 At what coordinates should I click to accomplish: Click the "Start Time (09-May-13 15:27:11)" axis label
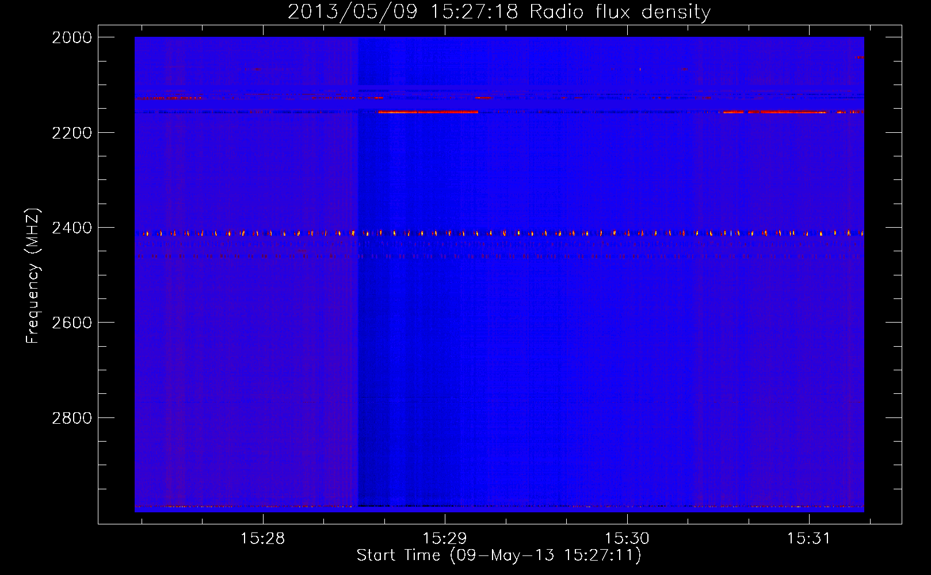click(x=499, y=555)
